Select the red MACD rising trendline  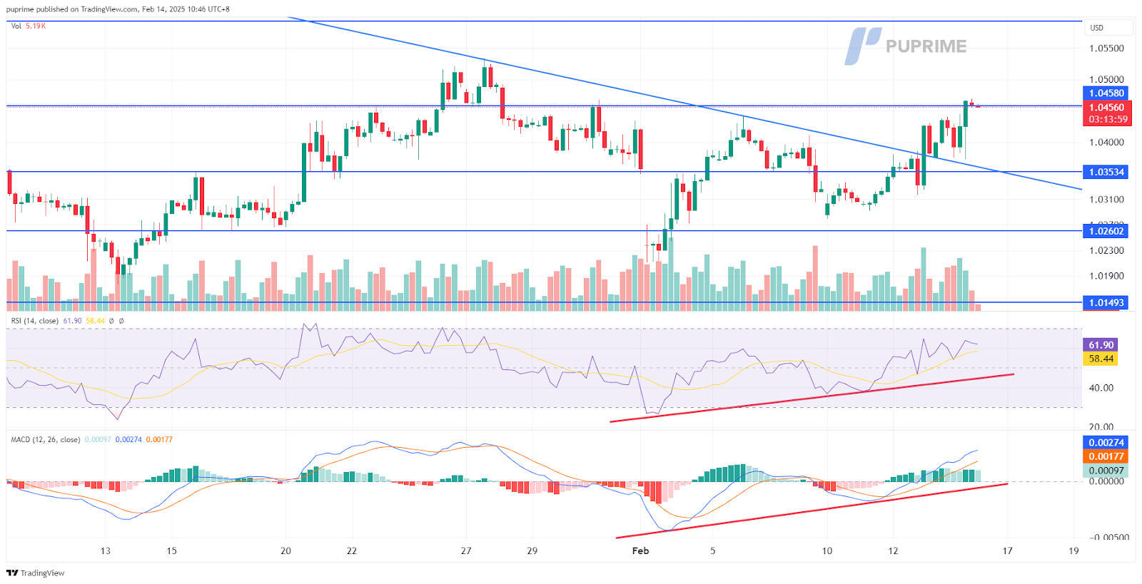[x=812, y=511]
